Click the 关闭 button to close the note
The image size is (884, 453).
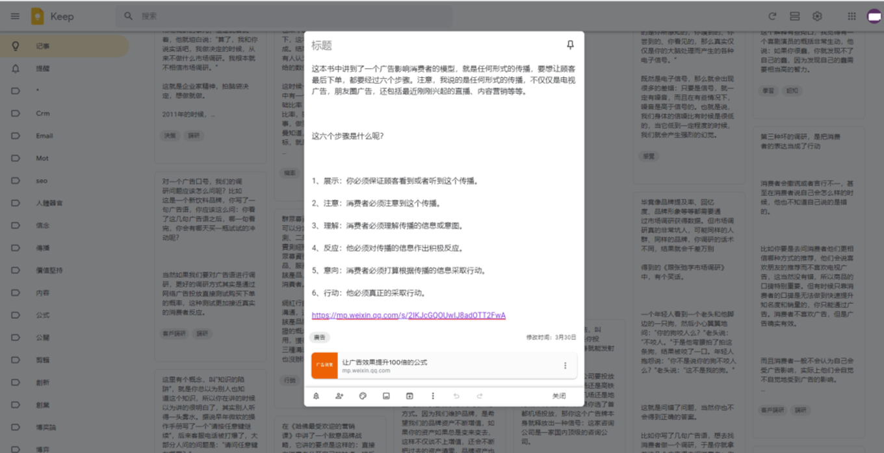(559, 396)
